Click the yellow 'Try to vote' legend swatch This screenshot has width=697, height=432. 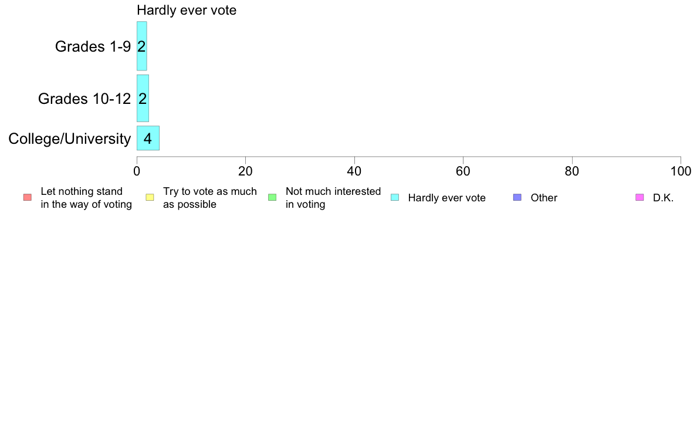(150, 198)
